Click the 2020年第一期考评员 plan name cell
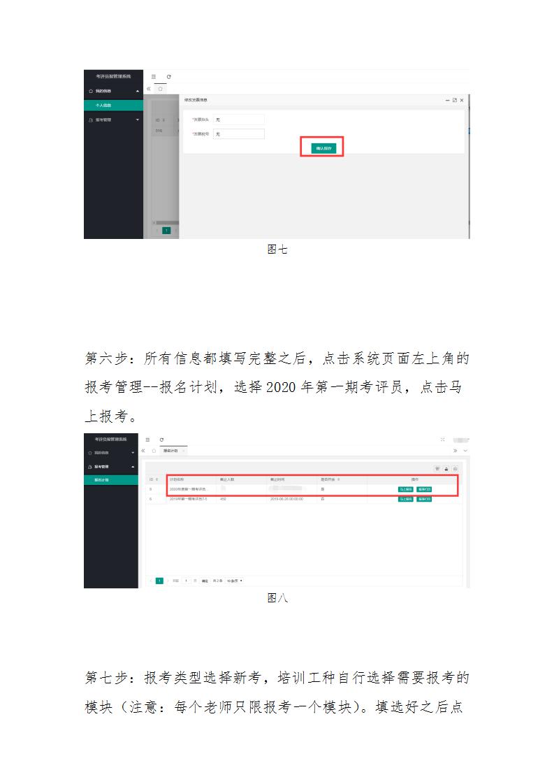Screen dimensions: 554x784 click(x=187, y=490)
